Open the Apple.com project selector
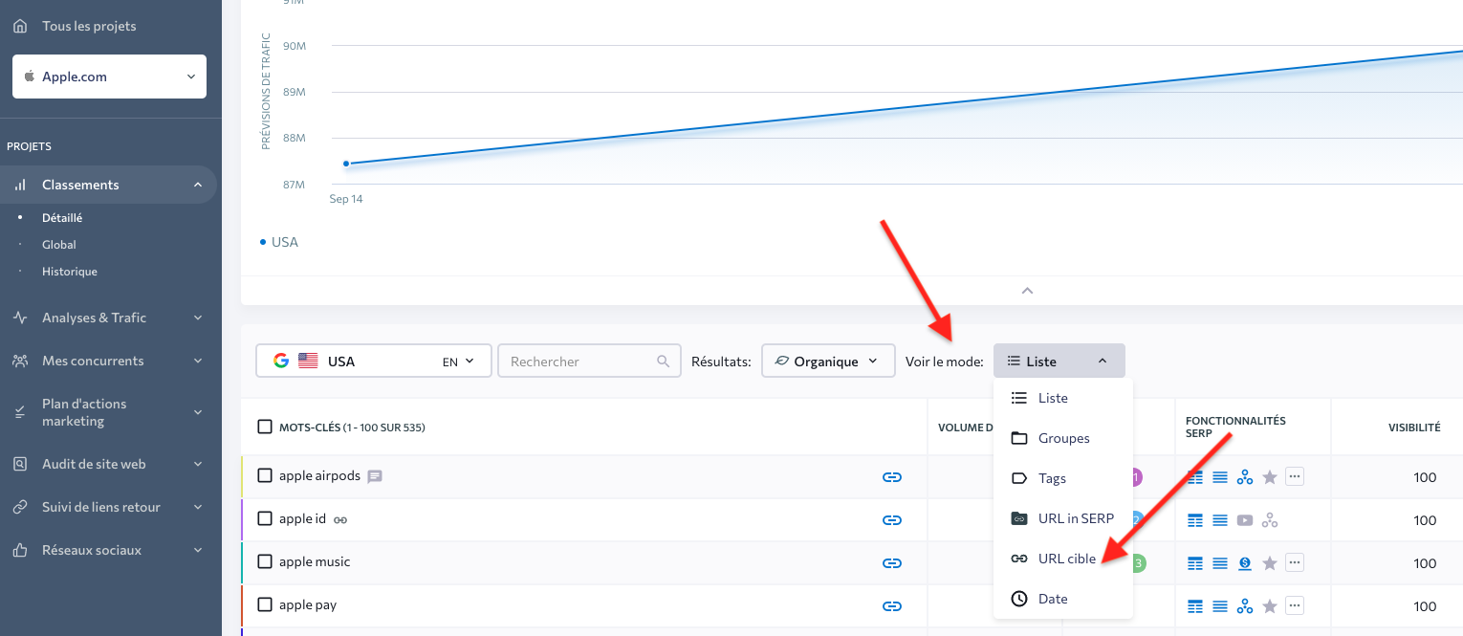 point(109,77)
